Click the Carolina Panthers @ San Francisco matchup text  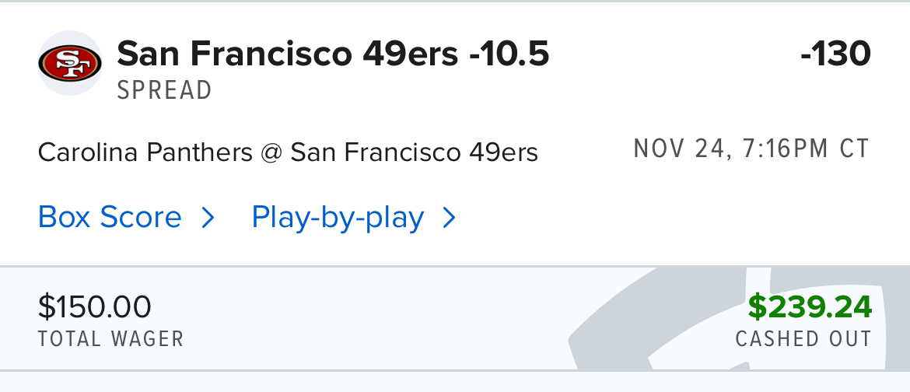point(288,152)
